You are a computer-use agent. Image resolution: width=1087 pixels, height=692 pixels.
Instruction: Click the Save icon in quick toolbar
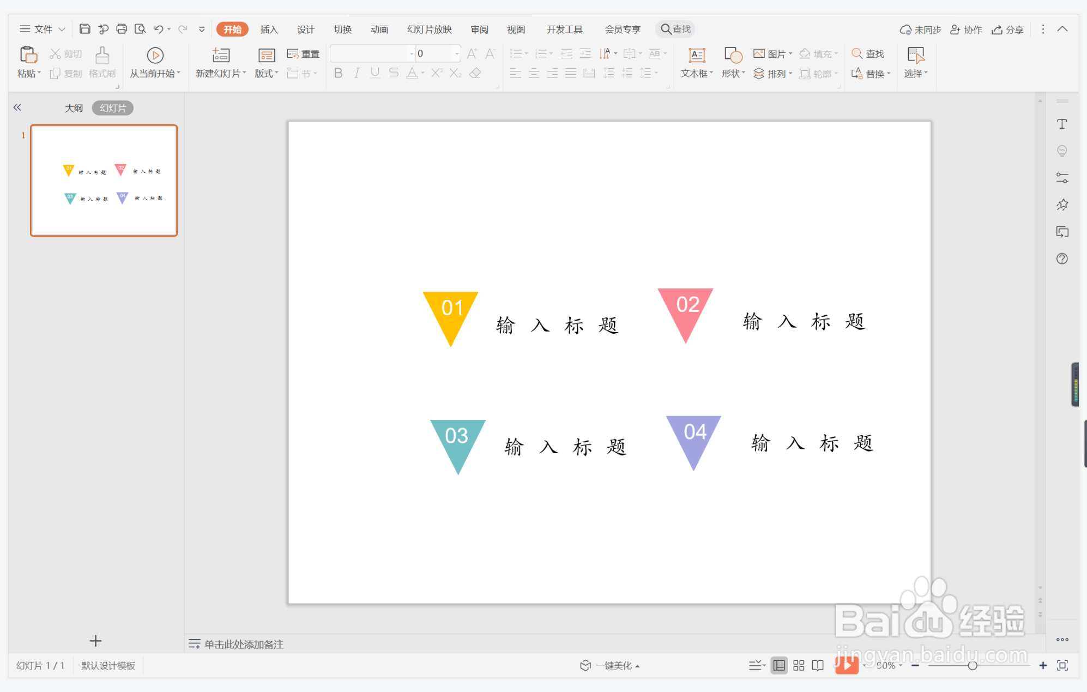84,29
